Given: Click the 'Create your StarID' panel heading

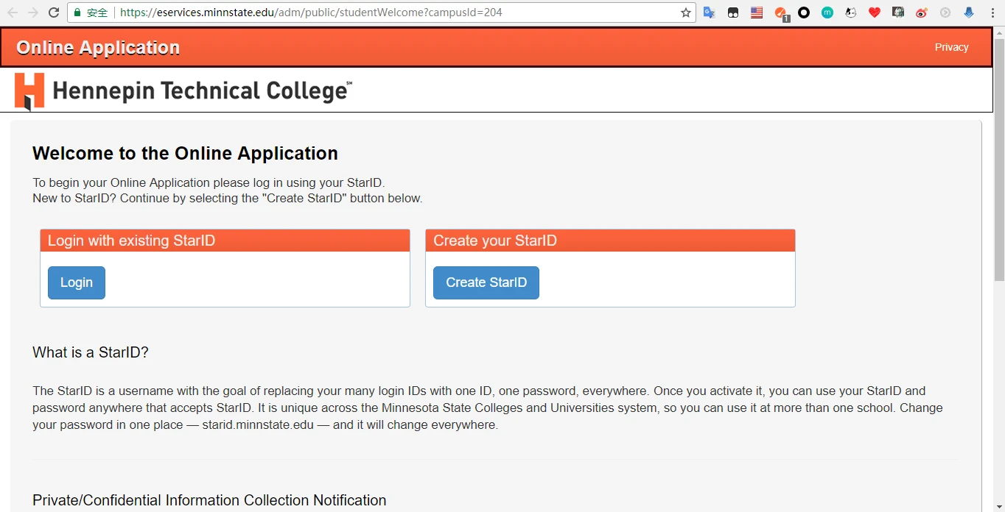Looking at the screenshot, I should 610,241.
